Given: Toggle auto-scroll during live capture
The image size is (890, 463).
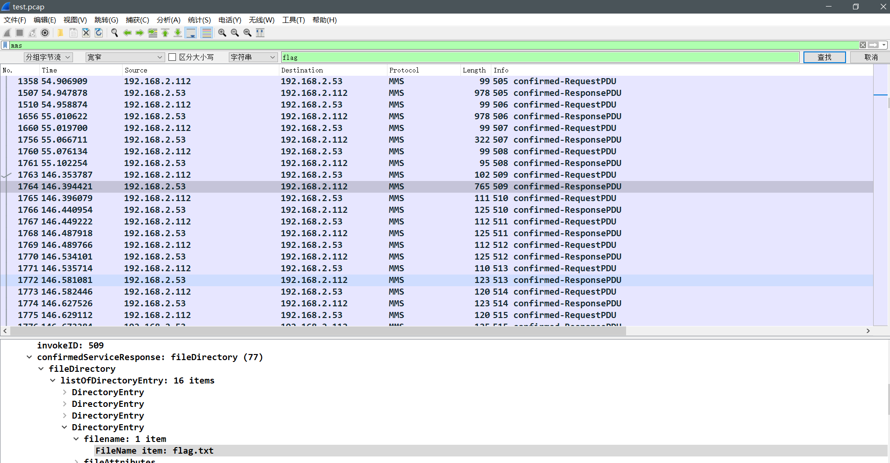Looking at the screenshot, I should click(191, 33).
